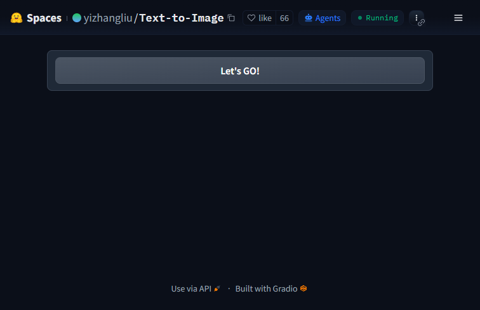Click the Running status badge
Screen dimensions: 480x310
377,18
